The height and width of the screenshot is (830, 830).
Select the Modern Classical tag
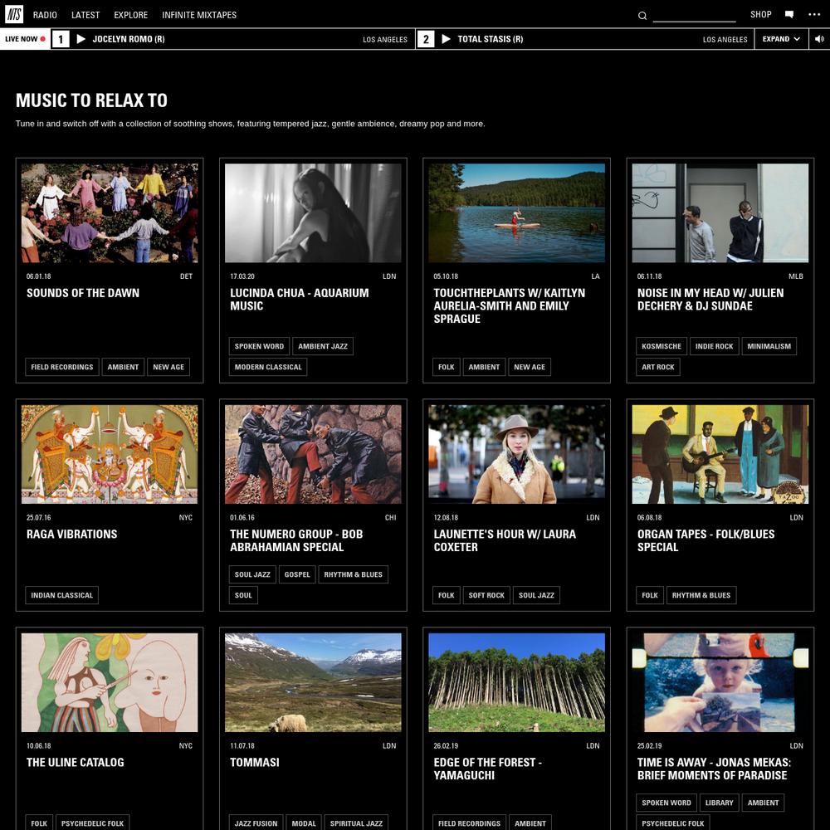click(268, 367)
